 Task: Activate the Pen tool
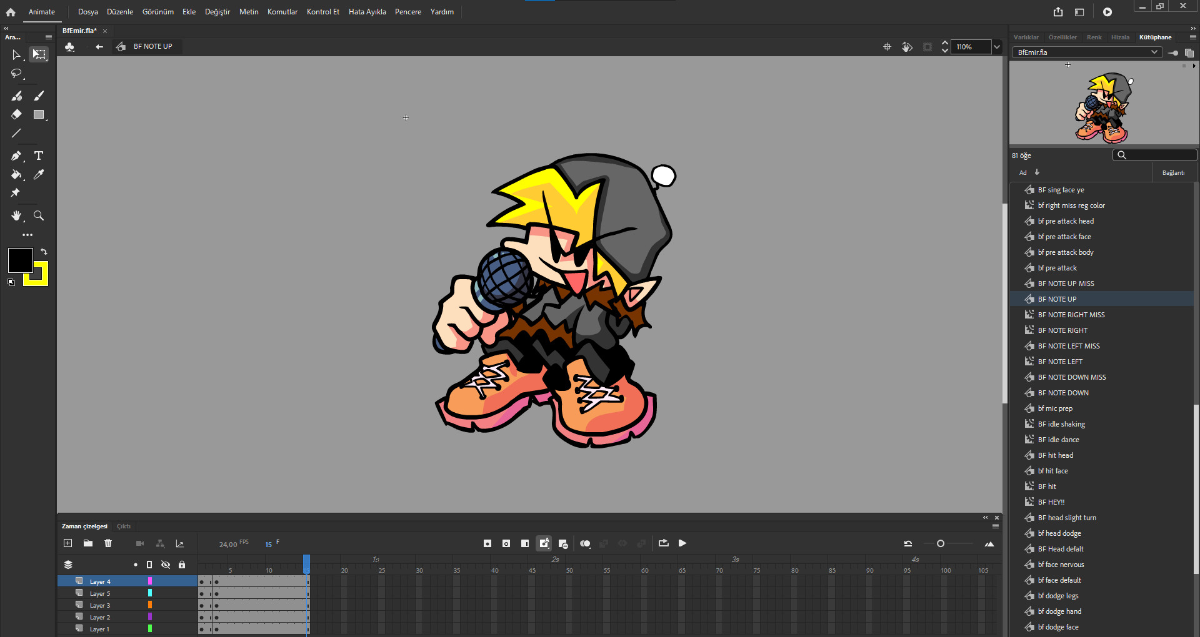point(16,156)
